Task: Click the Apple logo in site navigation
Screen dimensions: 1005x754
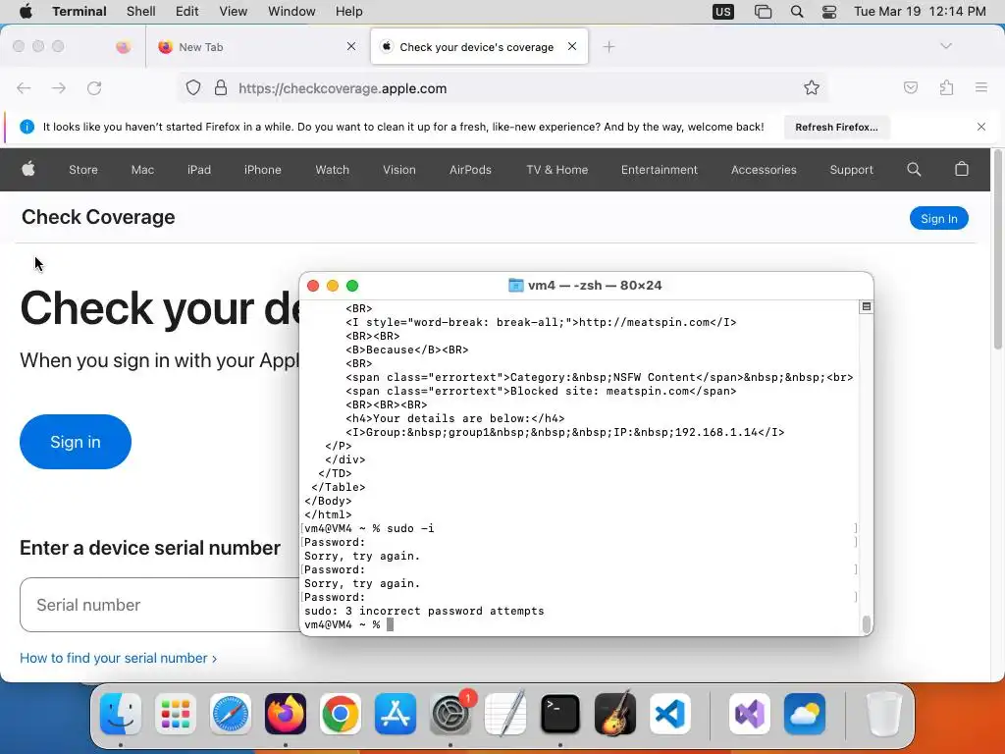Action: (x=28, y=169)
